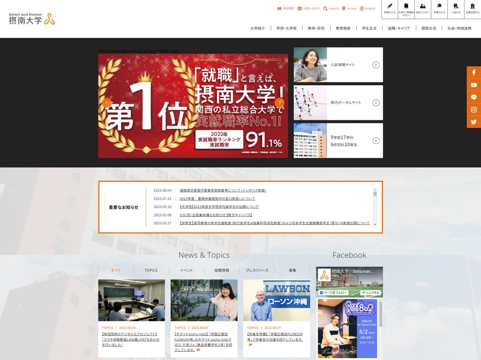Open news photo of classroom meeting

(131, 300)
